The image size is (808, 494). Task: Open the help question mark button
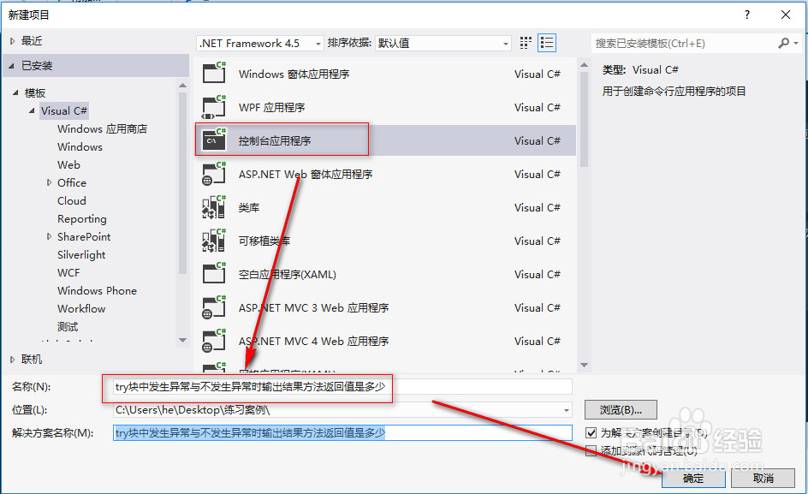click(x=747, y=15)
